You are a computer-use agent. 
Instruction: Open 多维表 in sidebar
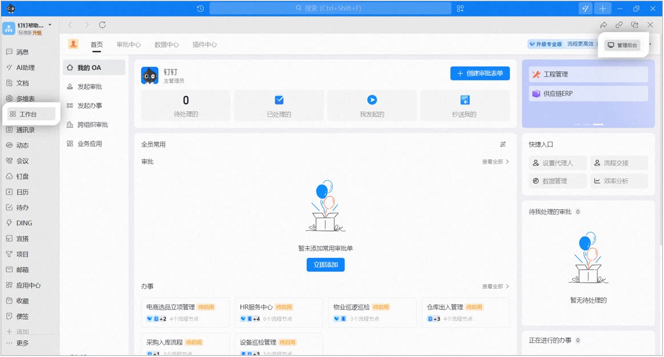coord(21,99)
